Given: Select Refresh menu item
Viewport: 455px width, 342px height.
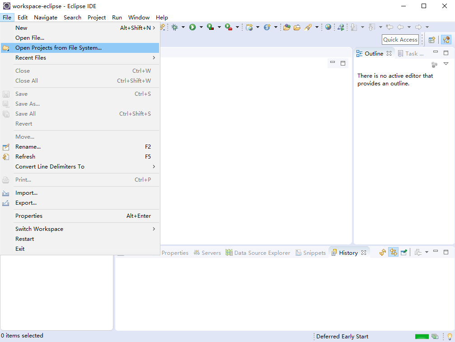Looking at the screenshot, I should [x=80, y=157].
